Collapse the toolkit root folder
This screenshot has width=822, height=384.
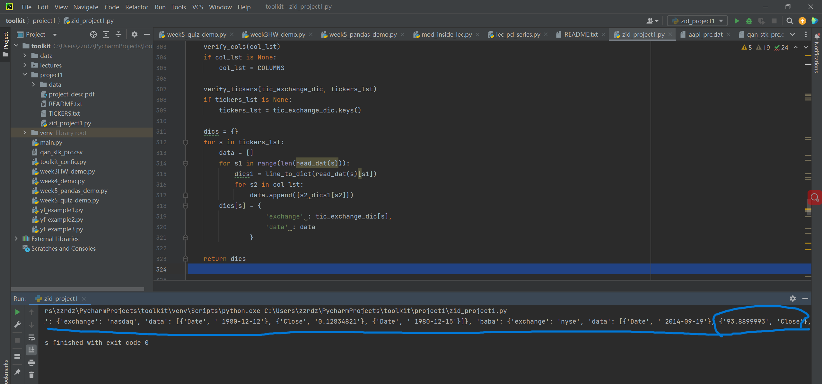click(x=16, y=46)
